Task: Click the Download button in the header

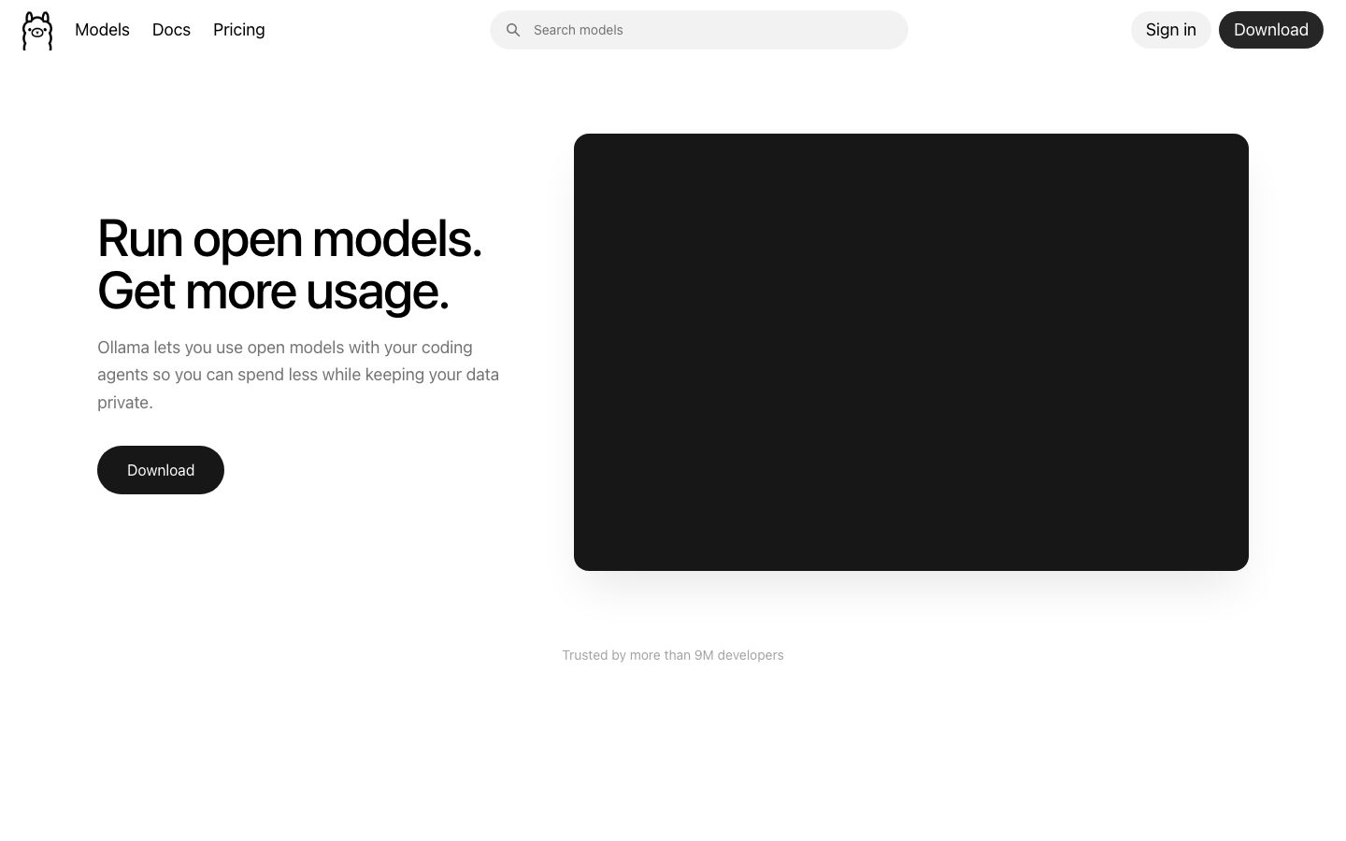Action: tap(1271, 30)
